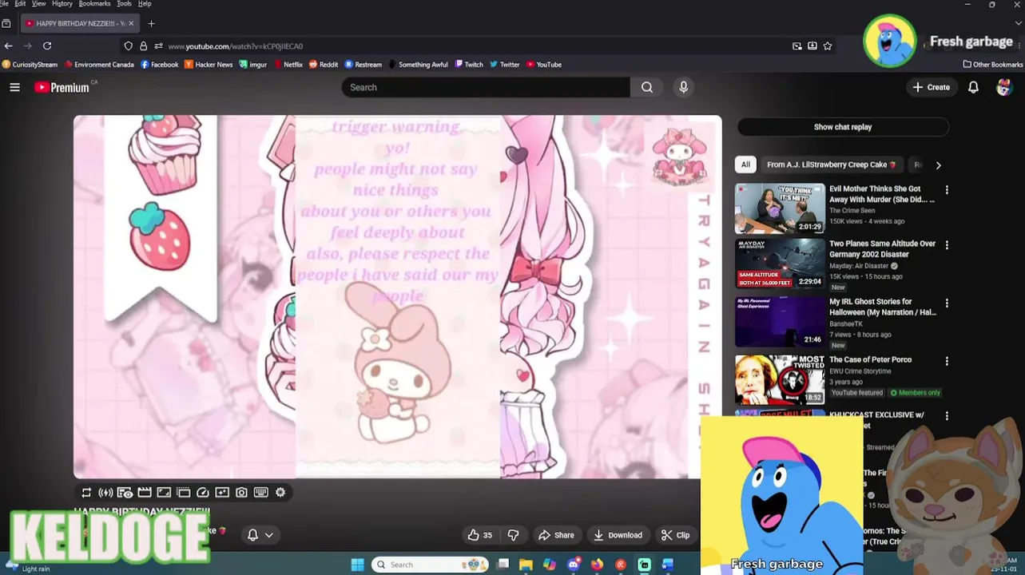Show more filter chips with right arrow
The image size is (1025, 575).
coord(938,165)
